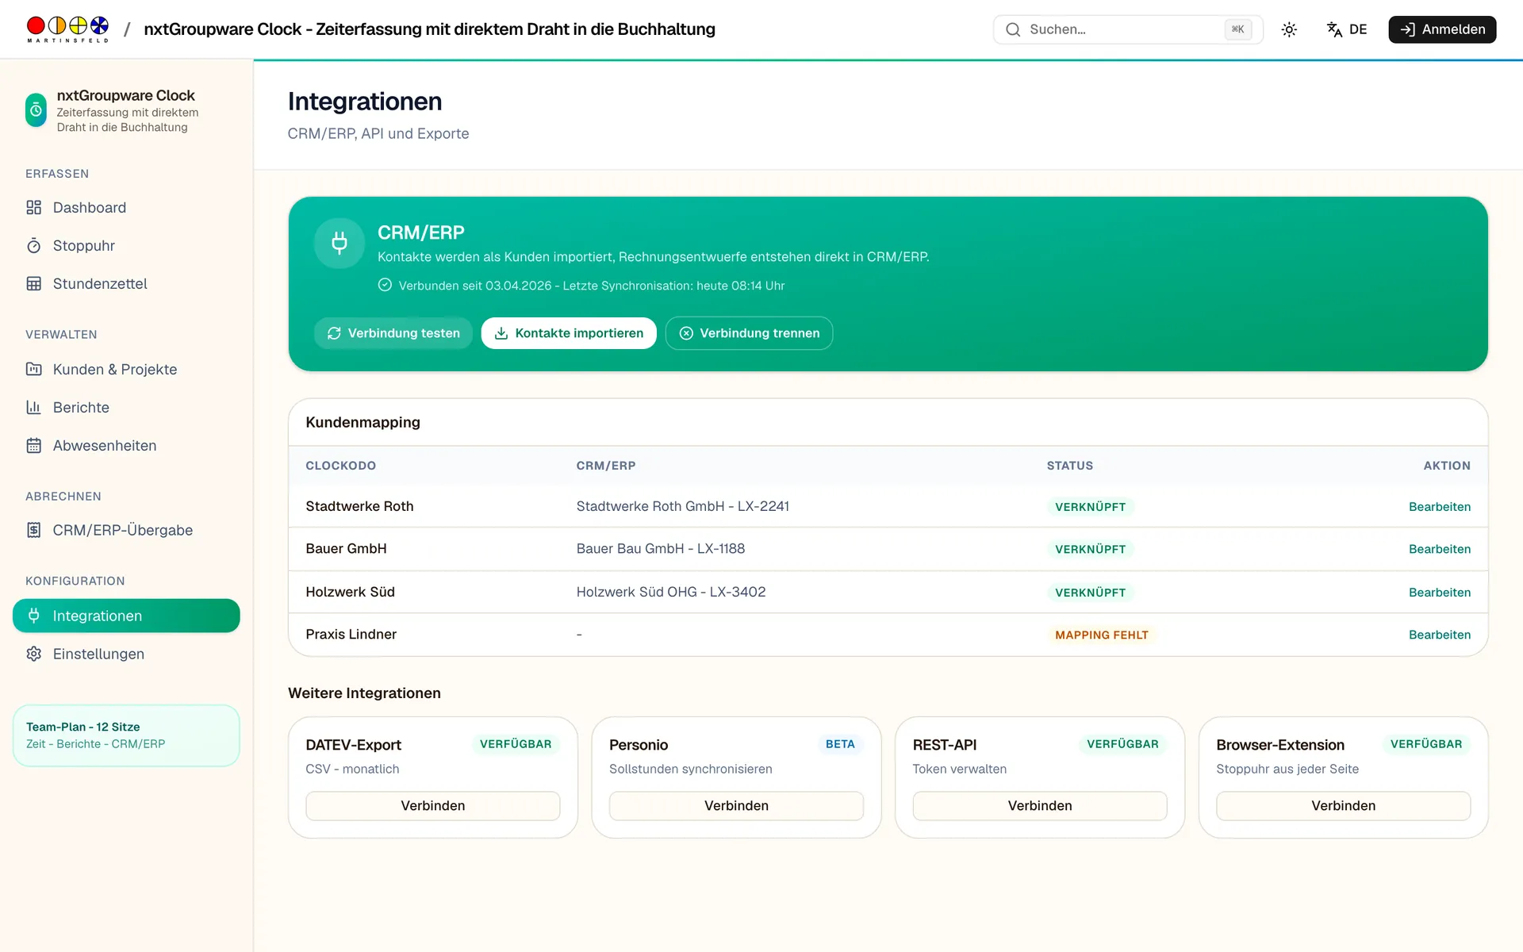Open Stundenzettel in the sidebar
The height and width of the screenshot is (952, 1523).
(126, 283)
